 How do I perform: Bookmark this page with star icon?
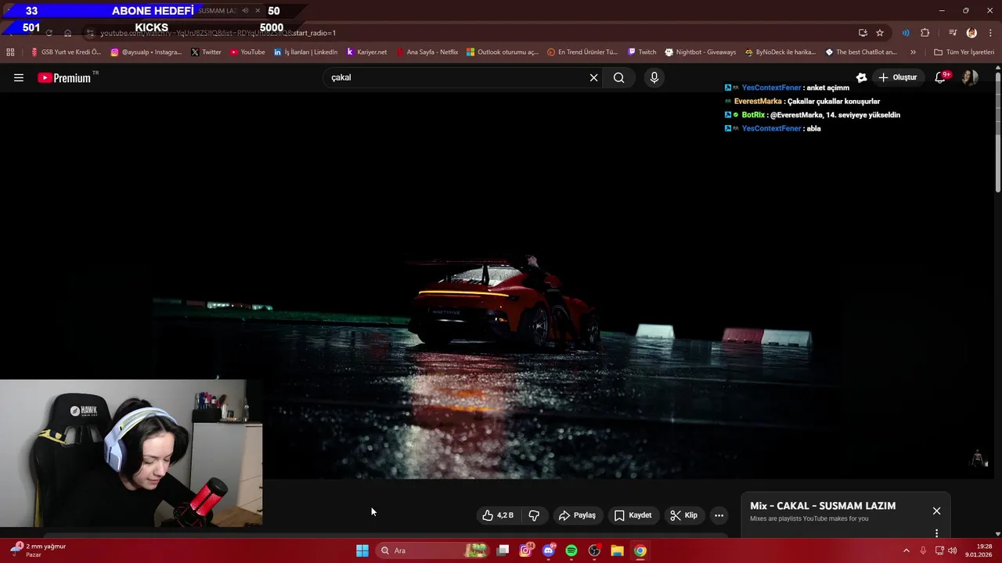pos(880,33)
